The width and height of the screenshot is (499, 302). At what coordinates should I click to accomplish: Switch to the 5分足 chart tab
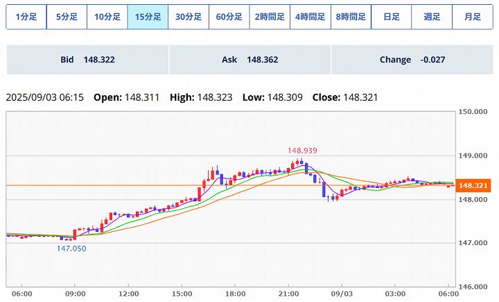(67, 17)
